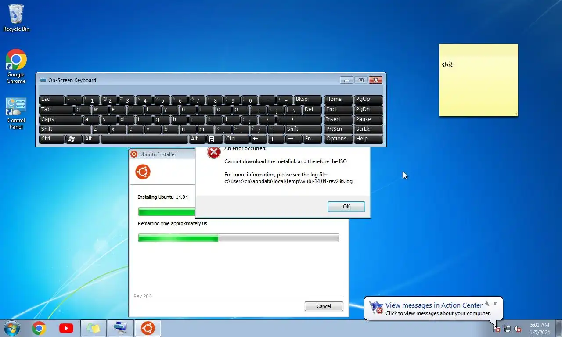Open the Control Panel desktop icon

[x=16, y=113]
